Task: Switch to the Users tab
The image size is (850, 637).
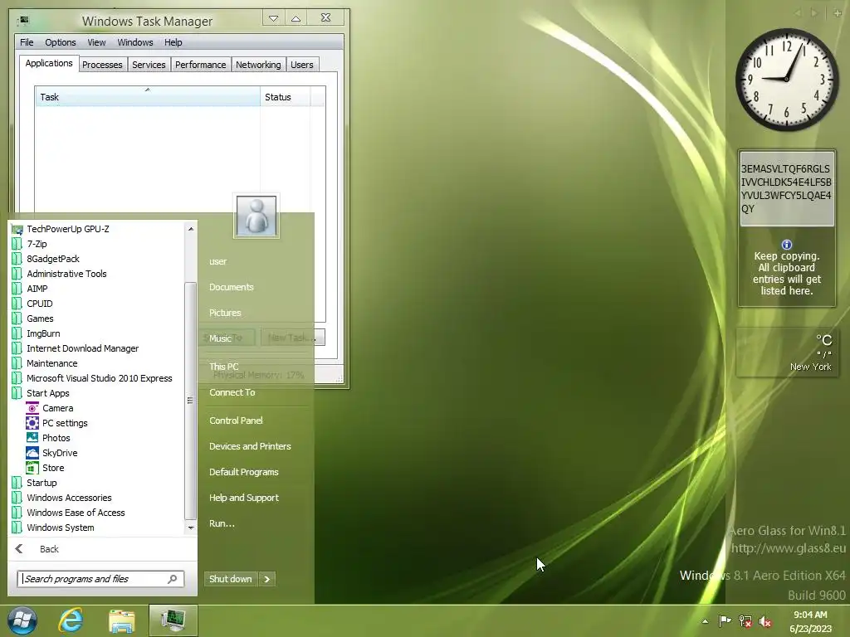Action: [302, 65]
